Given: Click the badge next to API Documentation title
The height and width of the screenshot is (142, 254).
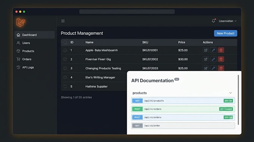Looking at the screenshot, I should (177, 79).
